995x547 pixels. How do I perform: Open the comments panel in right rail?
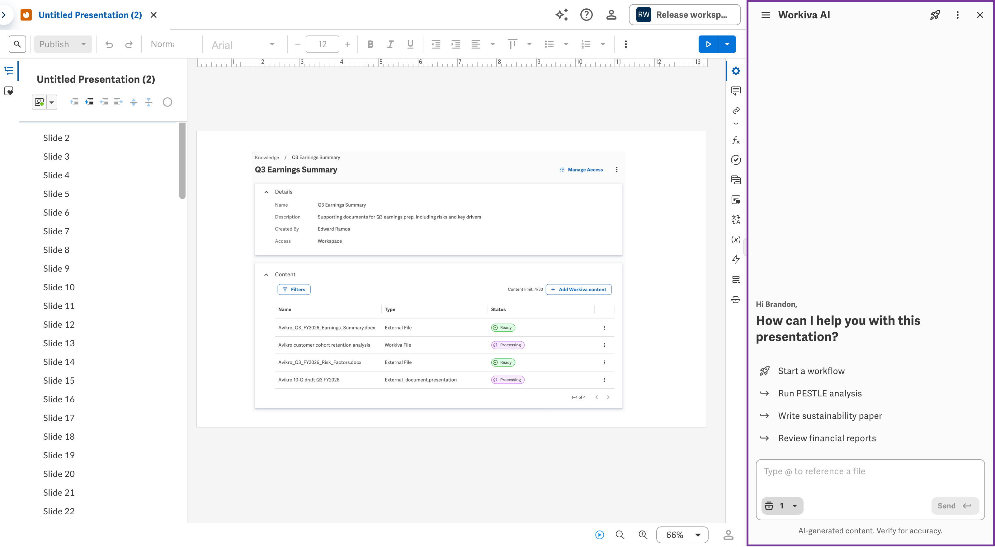pos(736,91)
